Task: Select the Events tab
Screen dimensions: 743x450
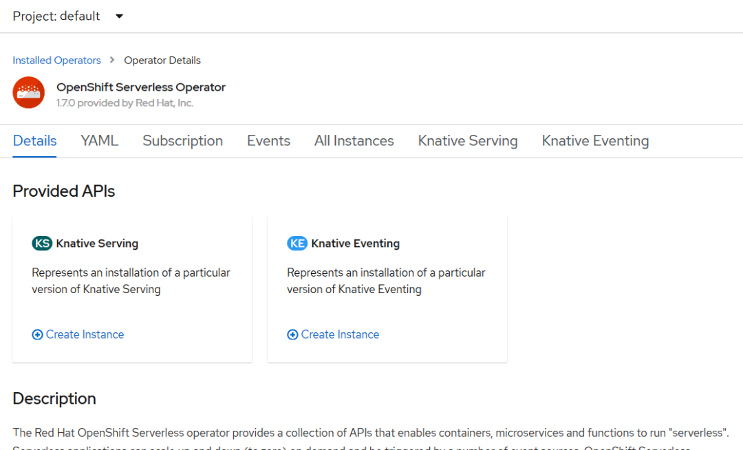Action: (269, 140)
